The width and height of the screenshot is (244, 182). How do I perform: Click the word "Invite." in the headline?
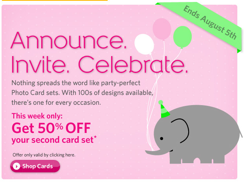click(39, 66)
